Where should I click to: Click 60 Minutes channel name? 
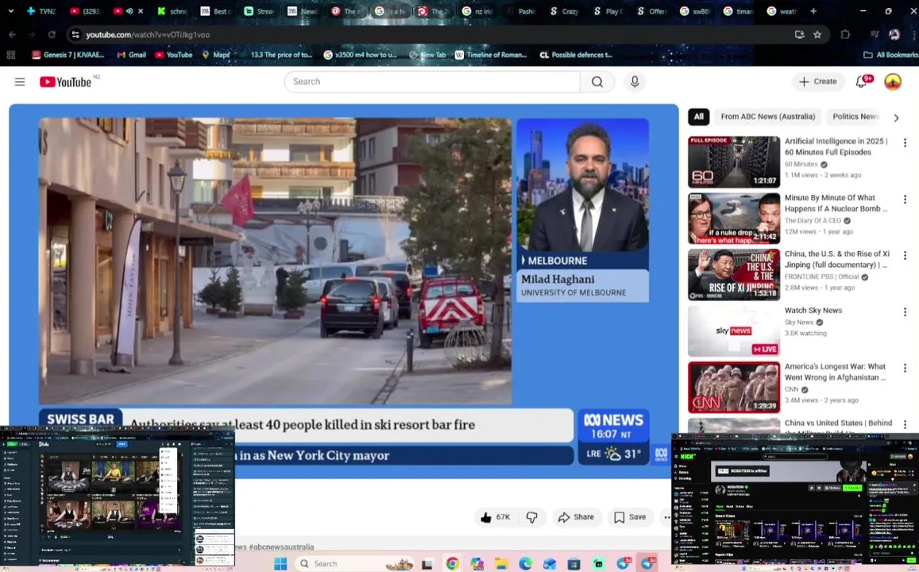[x=801, y=164]
